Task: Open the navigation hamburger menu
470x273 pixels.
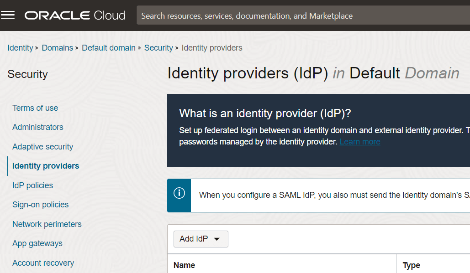Action: coord(8,15)
